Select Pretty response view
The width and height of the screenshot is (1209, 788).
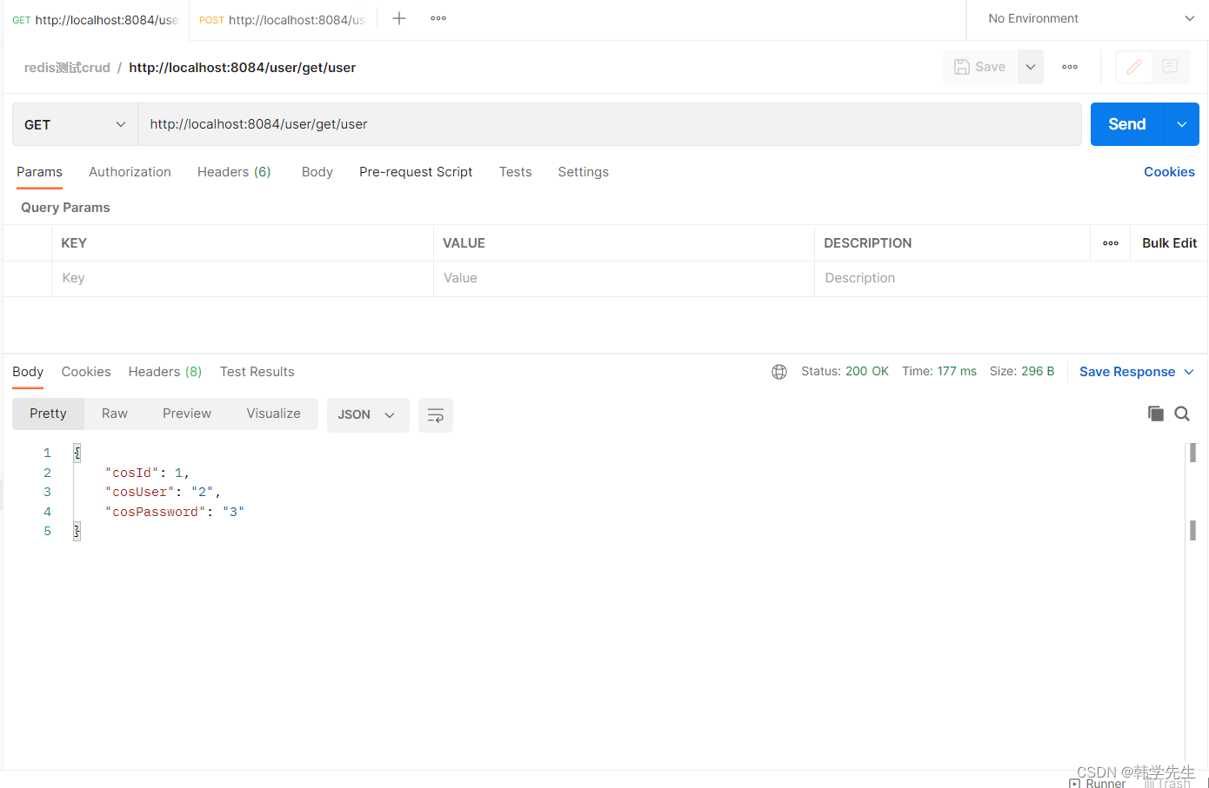click(48, 414)
